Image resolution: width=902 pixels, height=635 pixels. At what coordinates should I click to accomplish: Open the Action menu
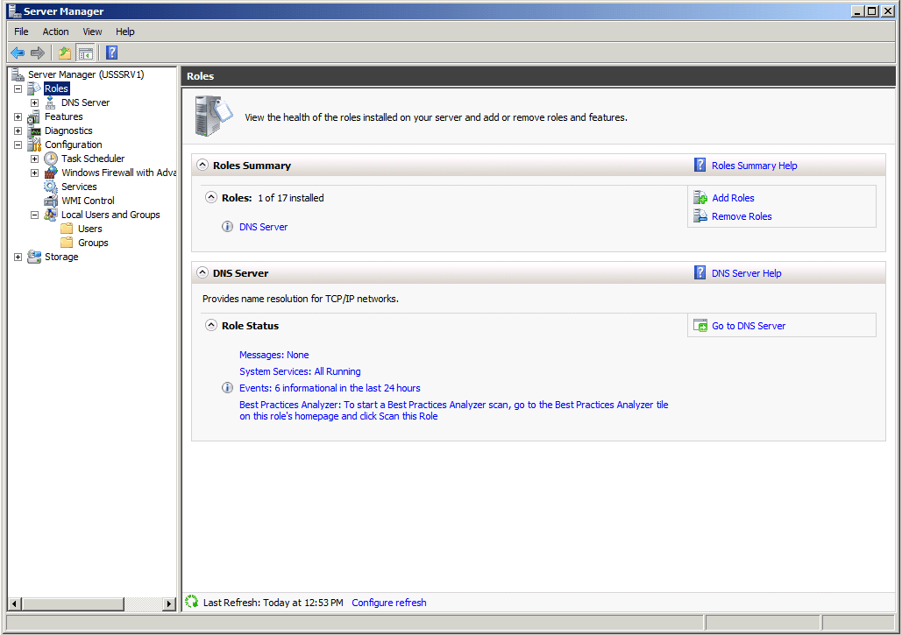pyautogui.click(x=55, y=32)
